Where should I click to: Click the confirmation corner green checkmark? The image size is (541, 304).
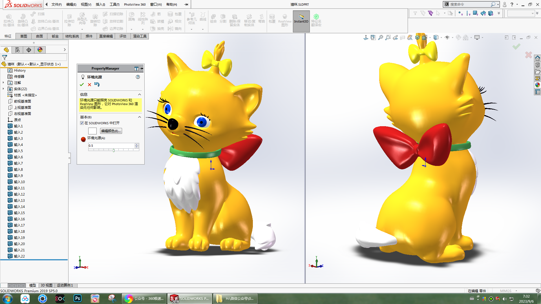(x=516, y=46)
